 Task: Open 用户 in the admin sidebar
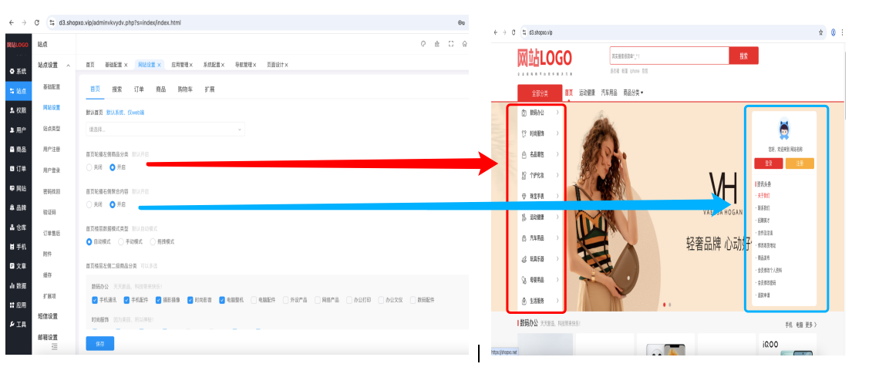point(19,130)
